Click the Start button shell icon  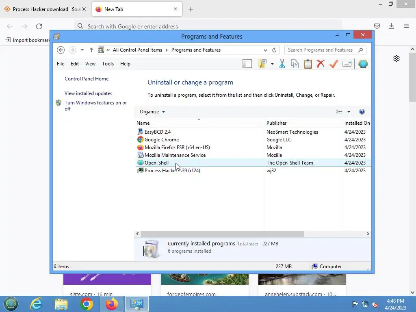(x=11, y=304)
